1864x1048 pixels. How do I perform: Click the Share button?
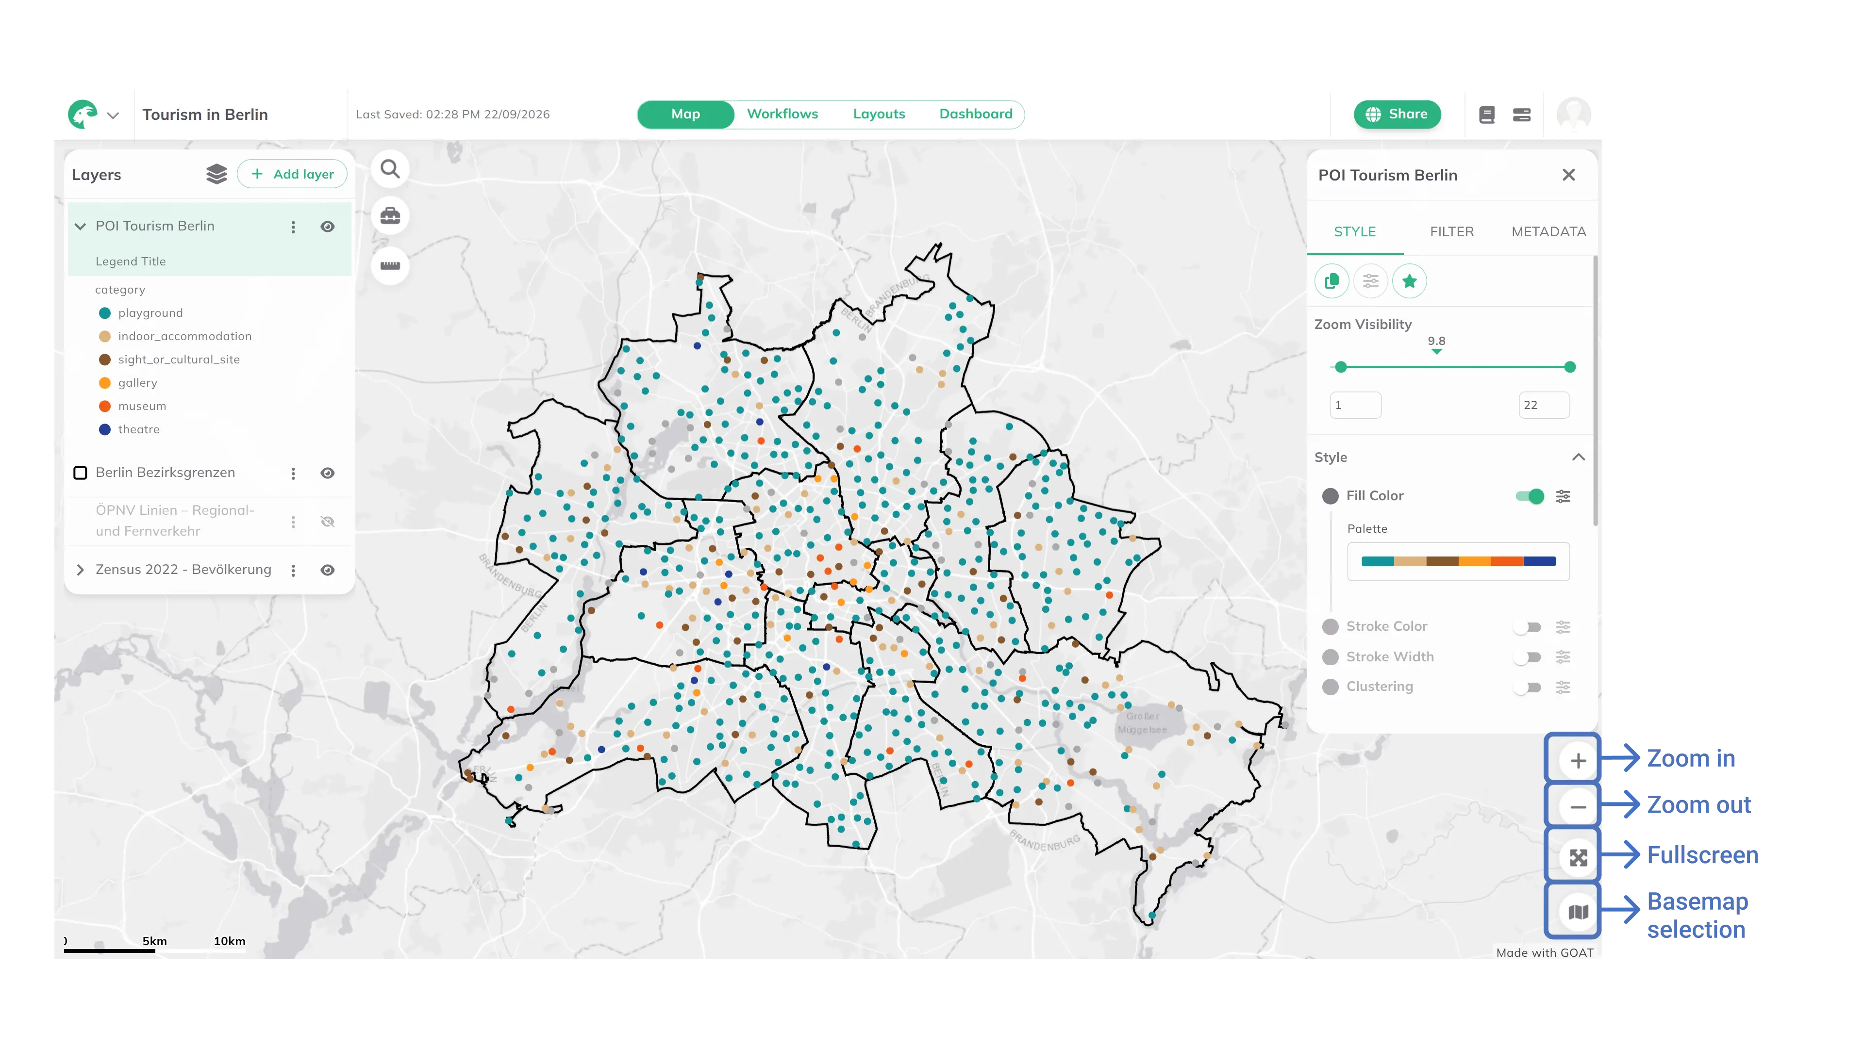pyautogui.click(x=1397, y=115)
